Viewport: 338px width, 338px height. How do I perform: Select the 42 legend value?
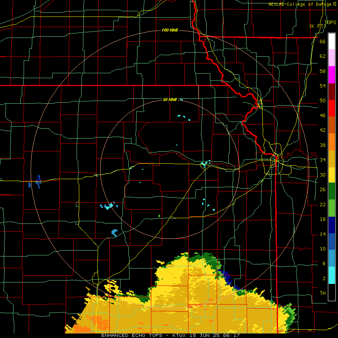[x=323, y=130]
